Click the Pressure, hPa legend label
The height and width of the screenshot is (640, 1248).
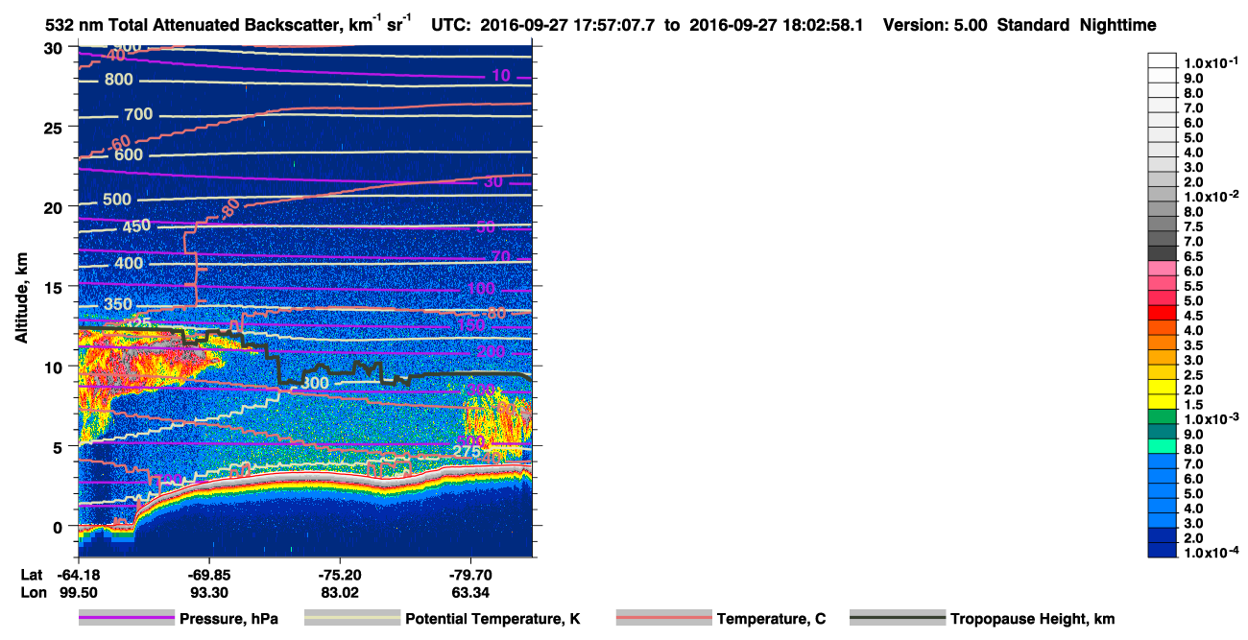click(228, 619)
